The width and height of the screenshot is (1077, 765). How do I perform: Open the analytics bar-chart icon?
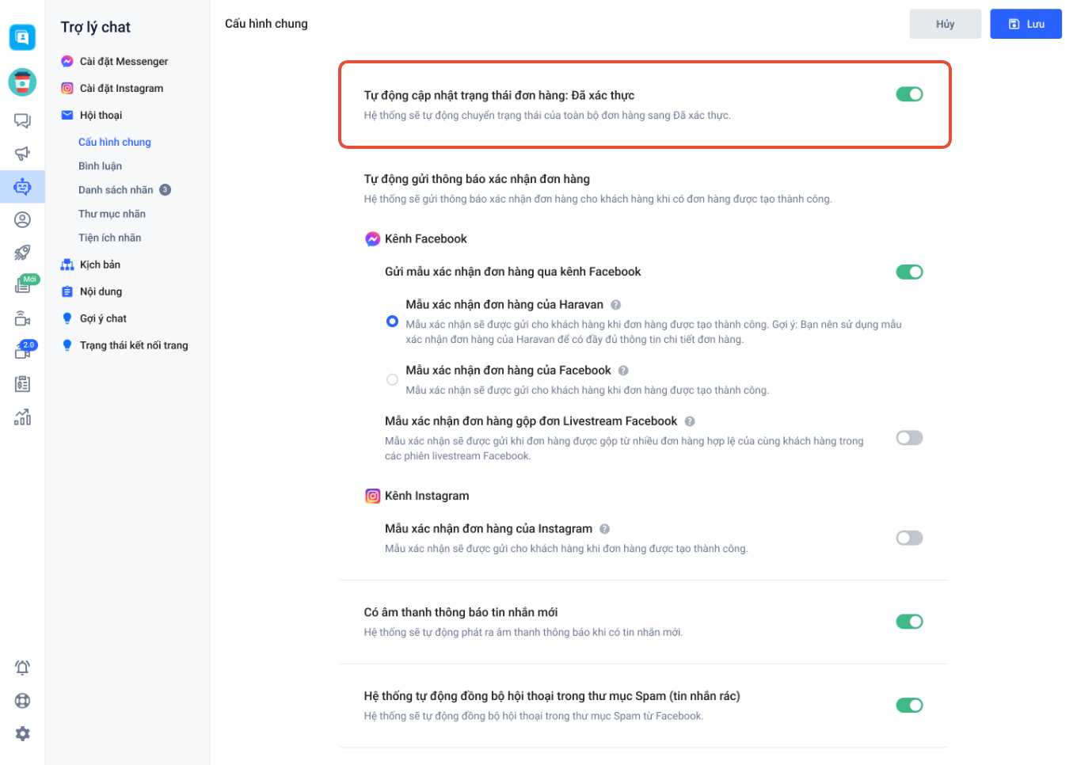[x=22, y=417]
